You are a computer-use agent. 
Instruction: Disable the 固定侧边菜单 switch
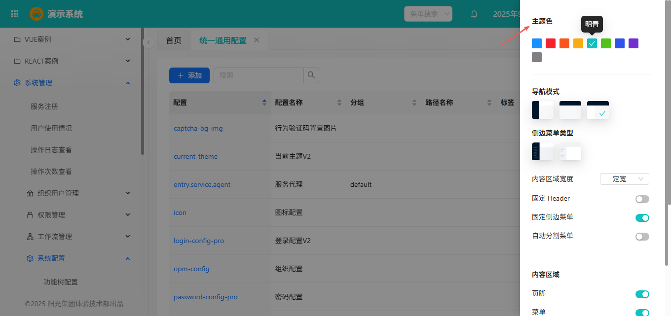point(642,218)
